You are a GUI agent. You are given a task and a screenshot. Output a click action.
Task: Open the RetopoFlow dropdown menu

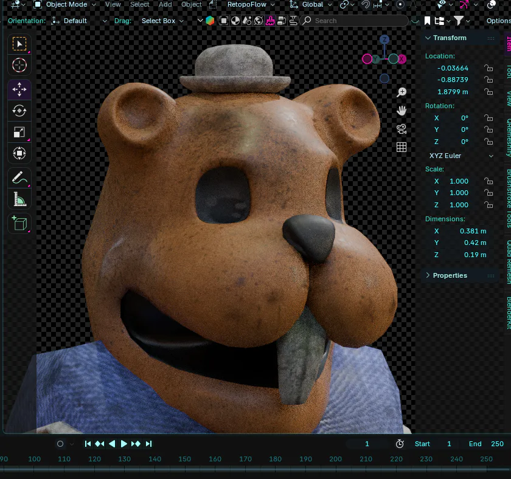pyautogui.click(x=251, y=4)
